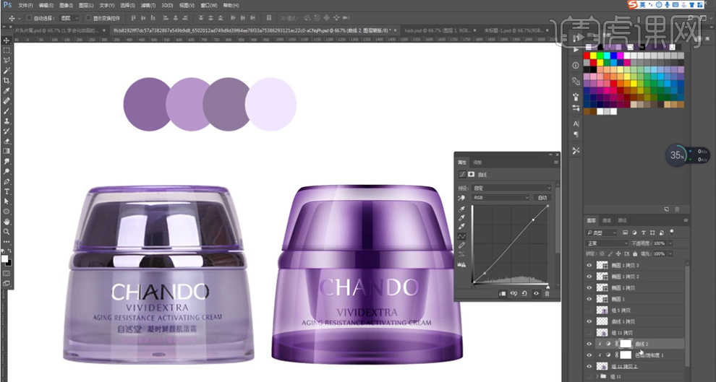Open the layer filter type dropdown
716x382 pixels.
coord(602,233)
